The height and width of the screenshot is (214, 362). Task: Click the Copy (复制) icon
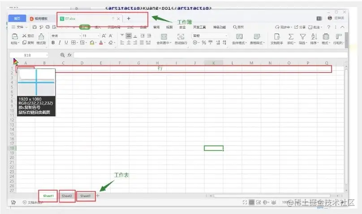coord(24,43)
